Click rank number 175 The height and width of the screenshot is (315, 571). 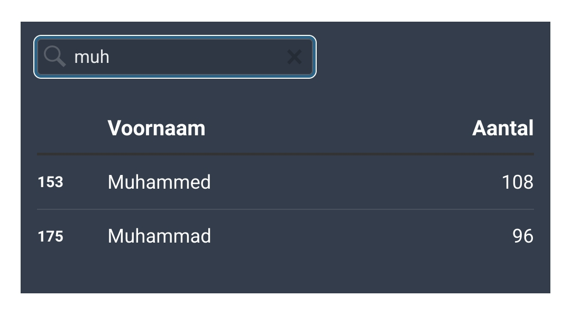tap(50, 236)
